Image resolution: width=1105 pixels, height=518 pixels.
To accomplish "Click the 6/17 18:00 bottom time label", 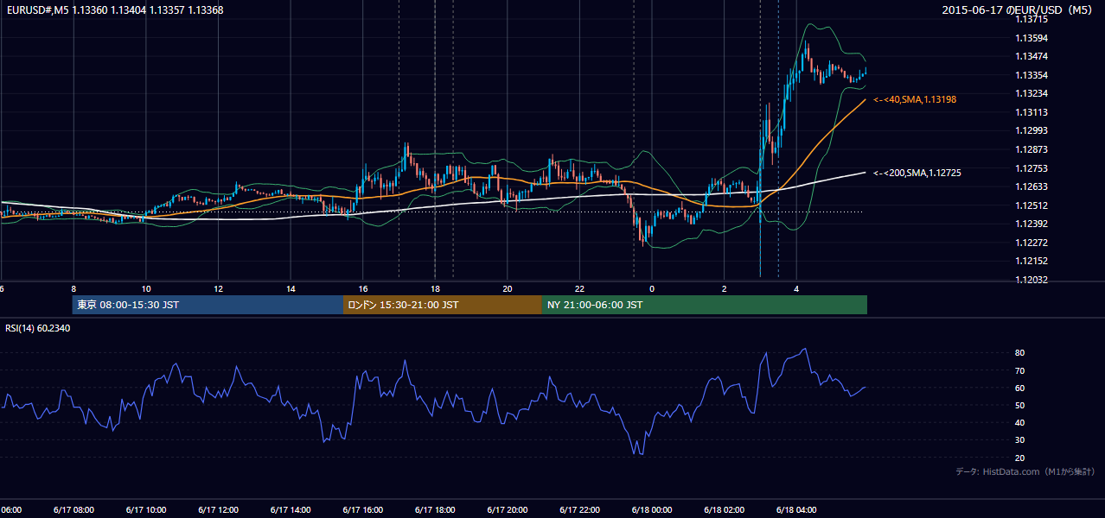I will click(435, 510).
